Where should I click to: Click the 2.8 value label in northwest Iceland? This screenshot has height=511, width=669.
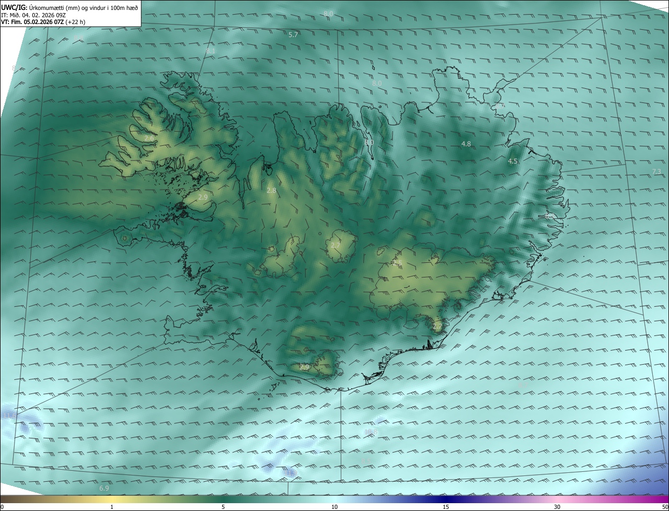click(271, 191)
